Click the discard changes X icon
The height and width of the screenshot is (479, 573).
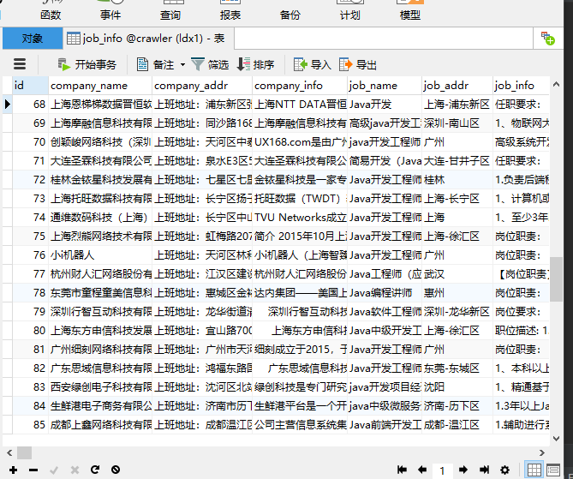pos(75,470)
